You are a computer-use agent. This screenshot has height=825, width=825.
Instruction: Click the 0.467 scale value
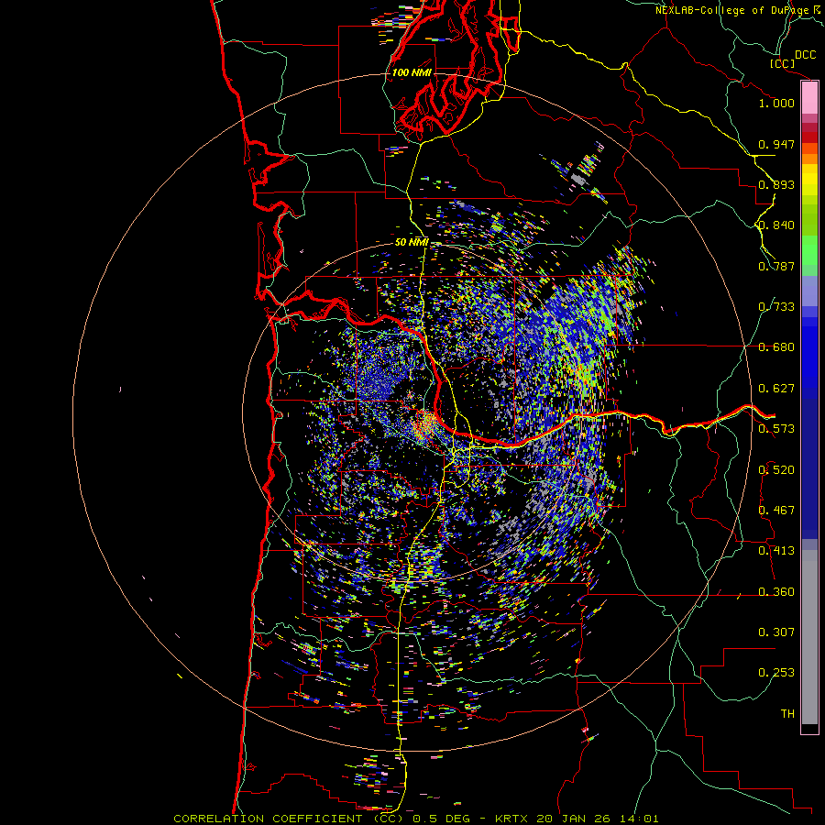[x=776, y=511]
